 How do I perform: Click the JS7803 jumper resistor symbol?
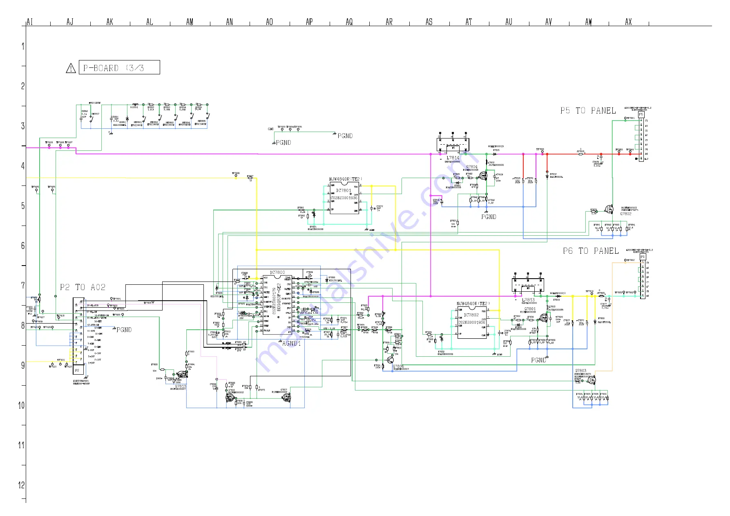pos(601,296)
